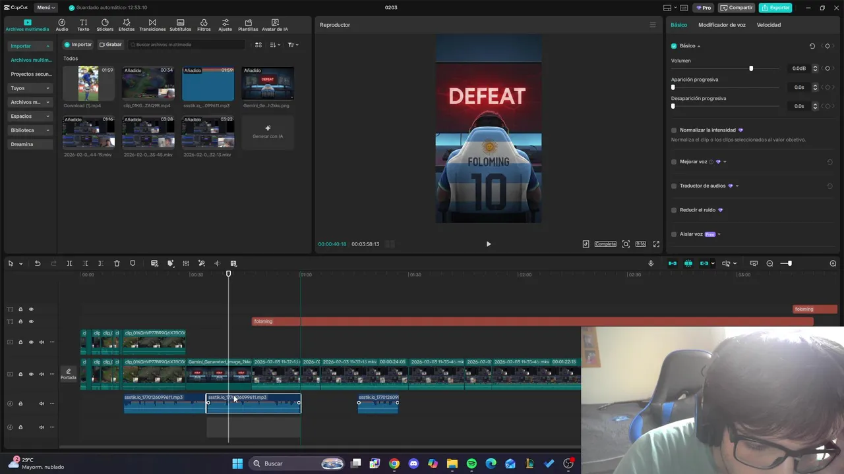The image size is (844, 474).
Task: Open the Texto tool tab
Action: (x=83, y=25)
